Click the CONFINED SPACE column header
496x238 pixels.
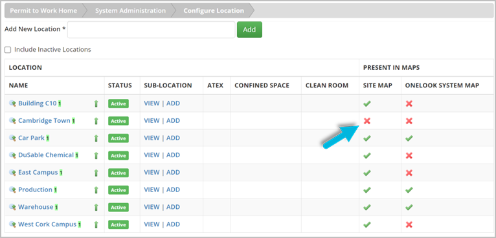coord(262,85)
